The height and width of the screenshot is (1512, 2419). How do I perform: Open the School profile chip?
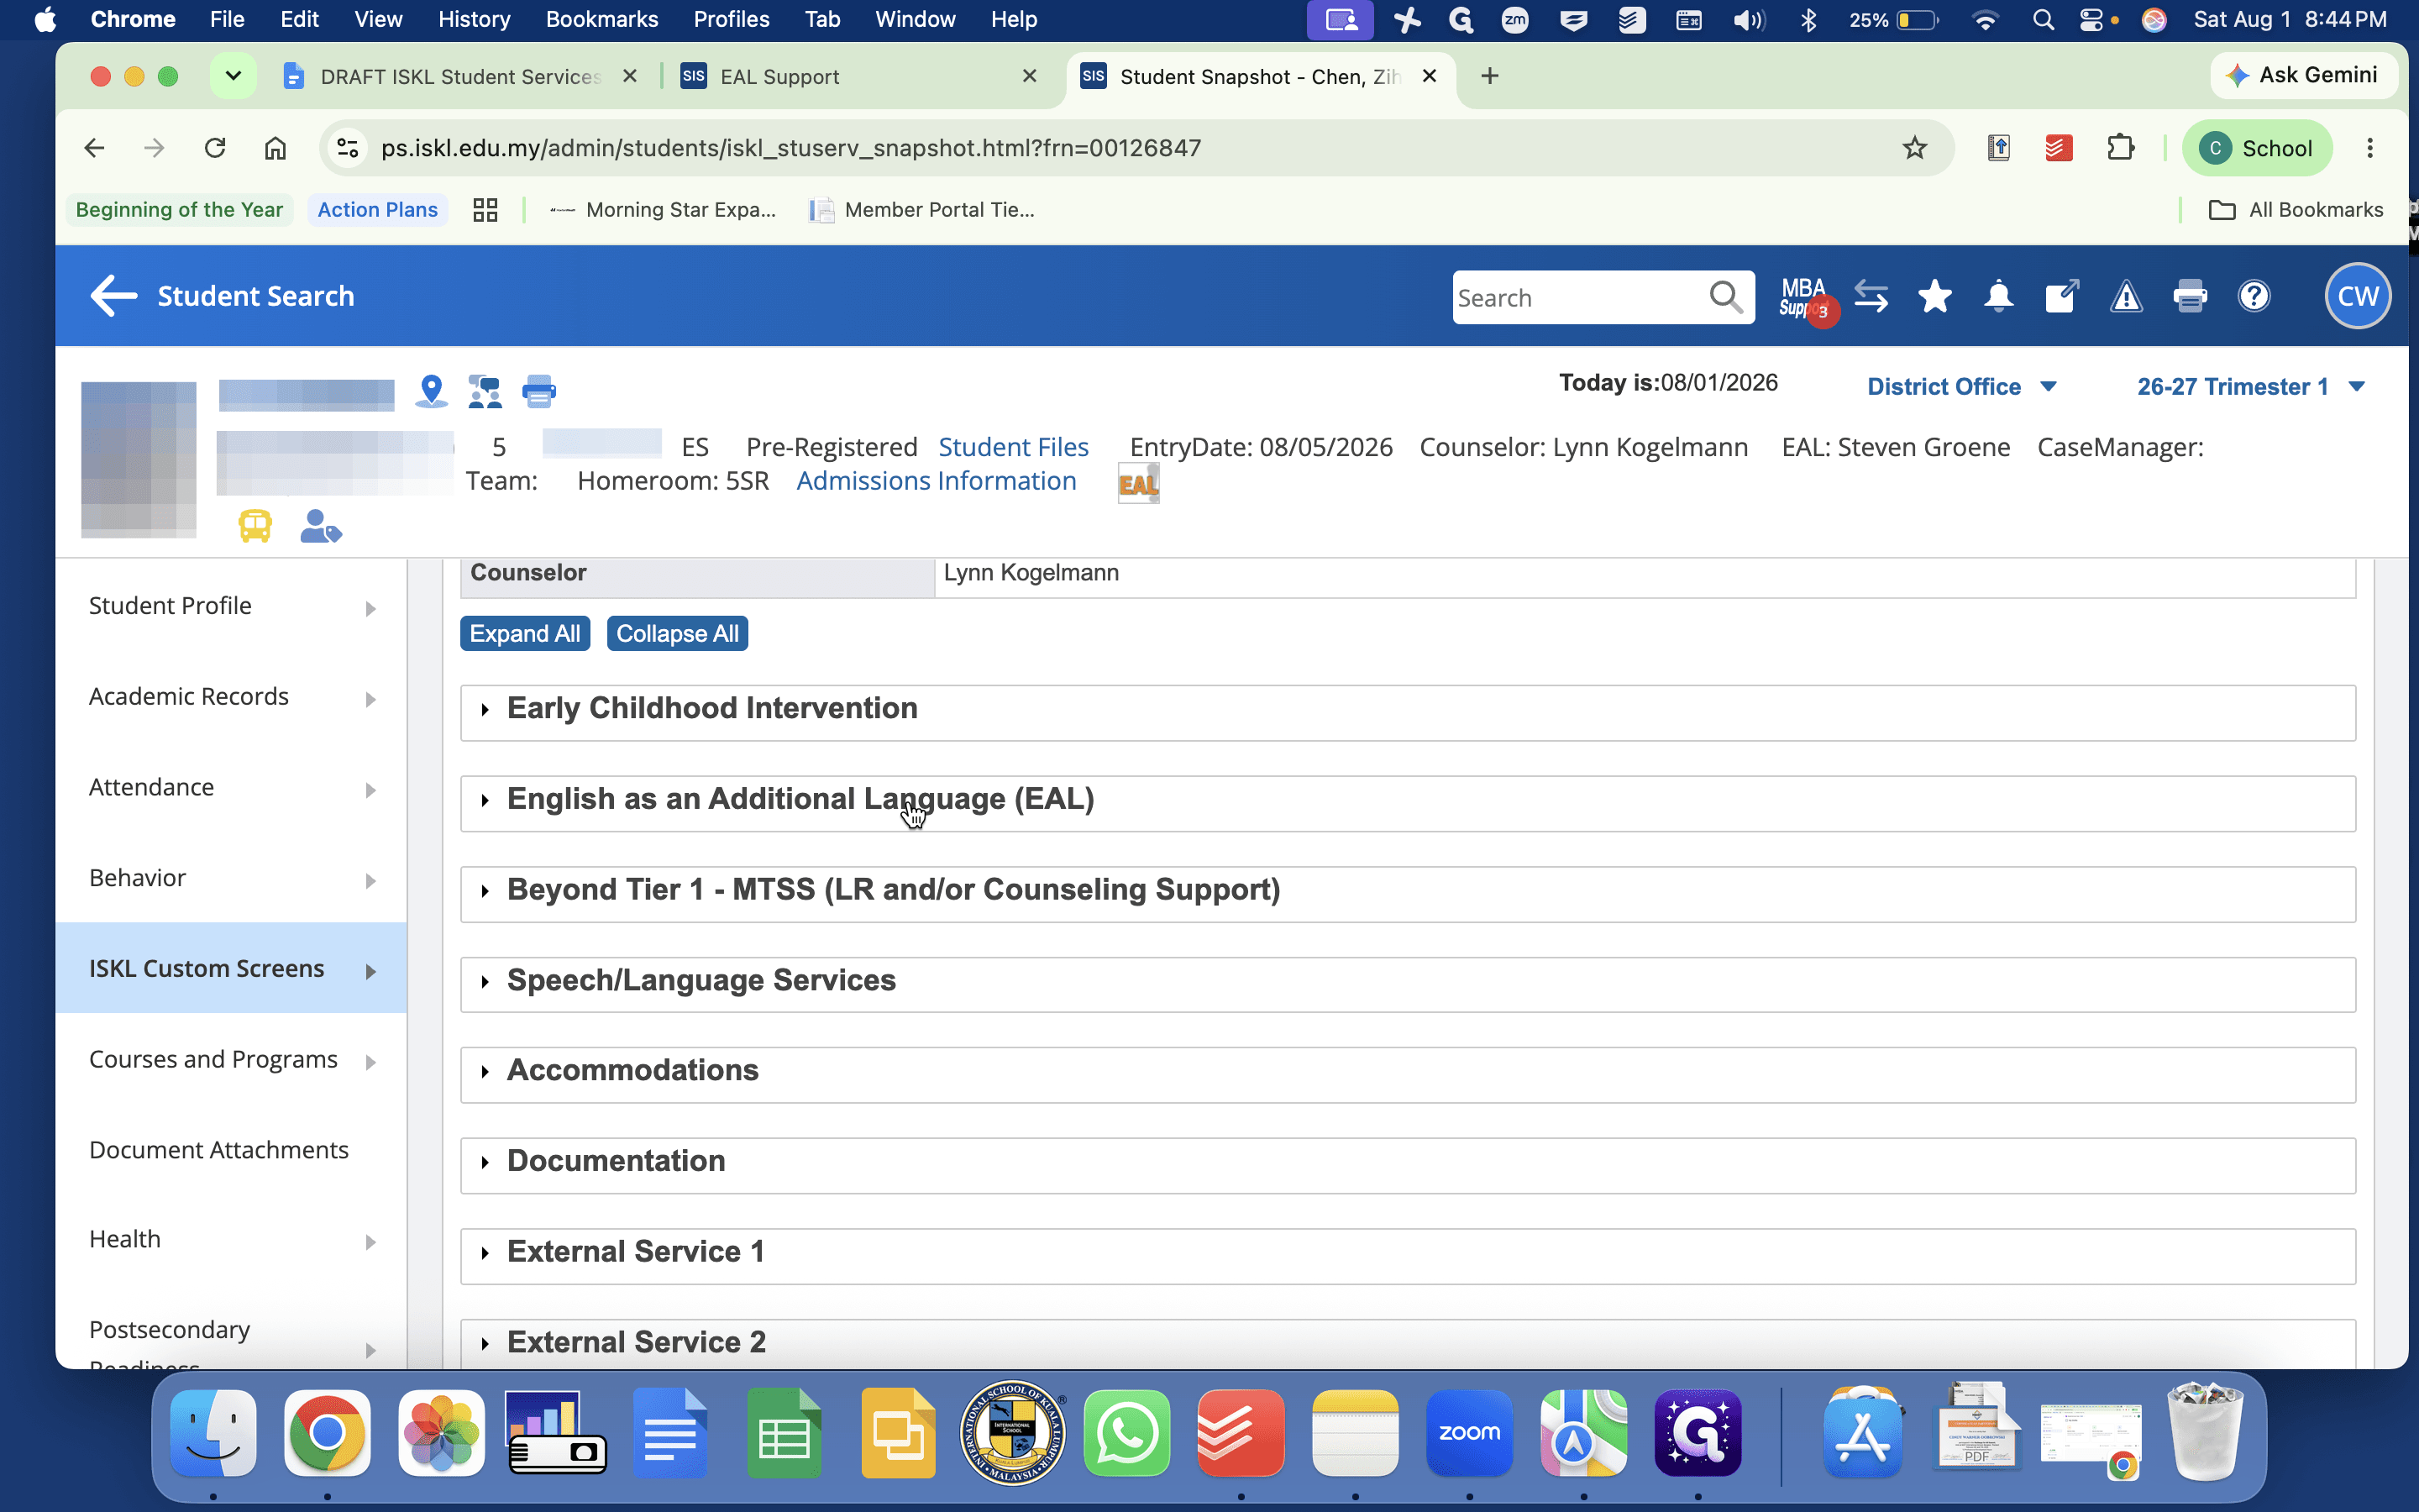click(x=2257, y=148)
